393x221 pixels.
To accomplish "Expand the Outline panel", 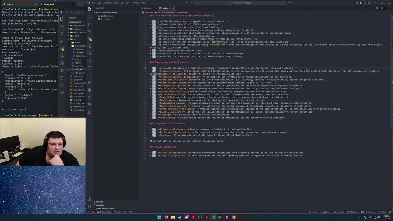I will 99,202.
